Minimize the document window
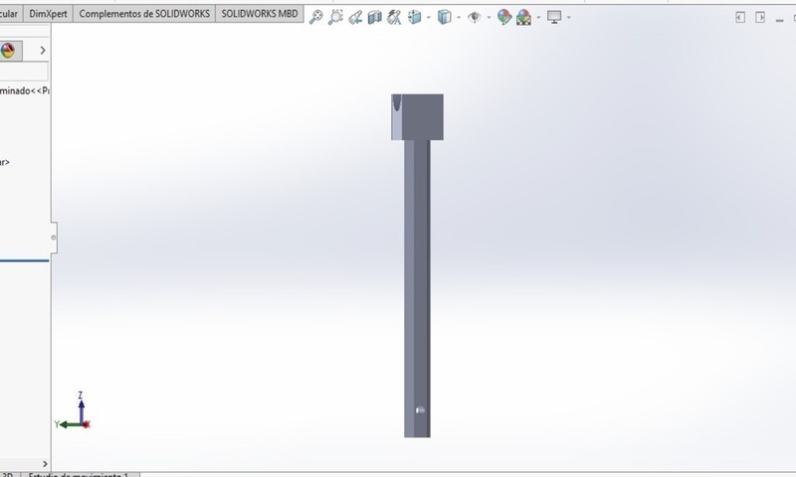 [x=780, y=19]
